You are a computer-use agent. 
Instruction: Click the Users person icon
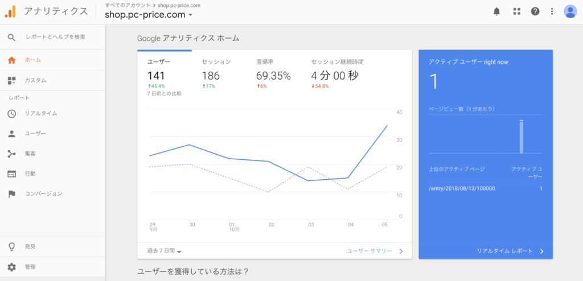pyautogui.click(x=11, y=134)
